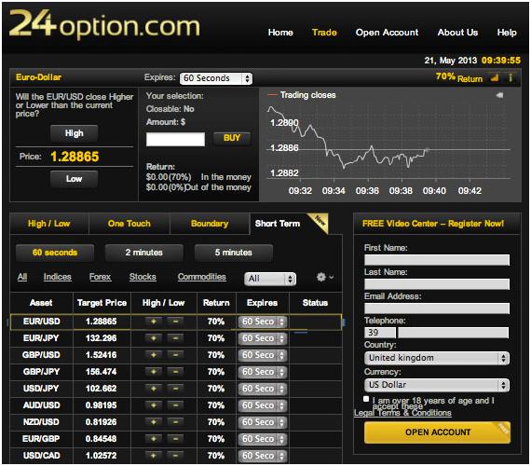Click the minus (Low) icon for EUR/GBP
Image resolution: width=531 pixels, height=466 pixels.
pos(175,439)
